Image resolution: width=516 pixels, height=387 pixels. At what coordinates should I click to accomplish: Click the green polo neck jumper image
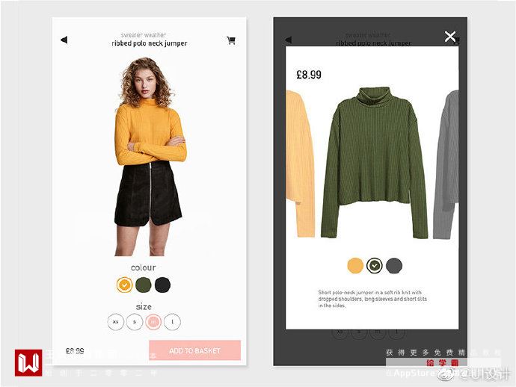(x=375, y=162)
